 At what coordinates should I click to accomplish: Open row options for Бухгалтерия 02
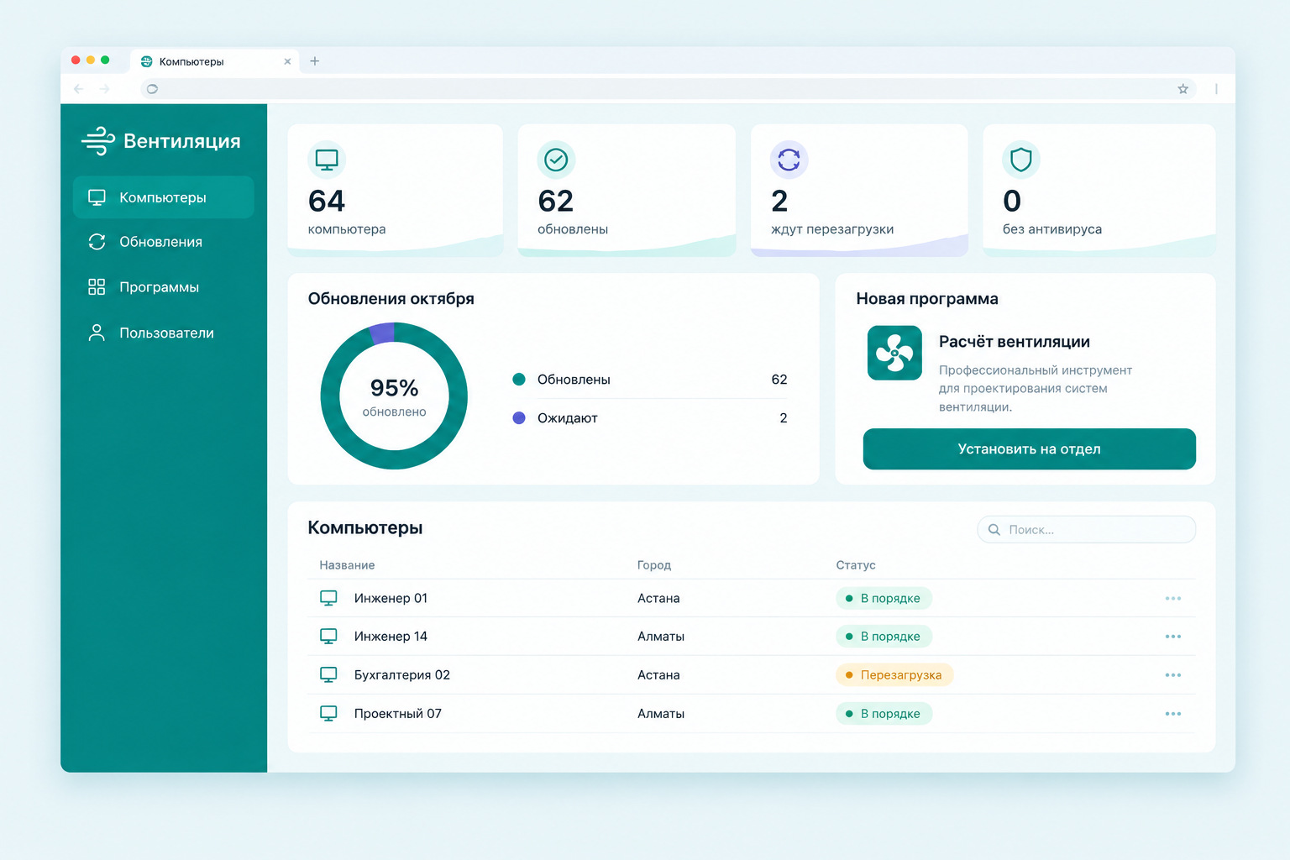tap(1173, 675)
